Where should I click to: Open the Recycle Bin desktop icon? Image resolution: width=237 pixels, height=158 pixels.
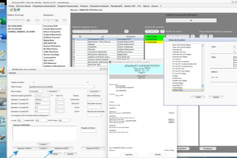point(2,6)
